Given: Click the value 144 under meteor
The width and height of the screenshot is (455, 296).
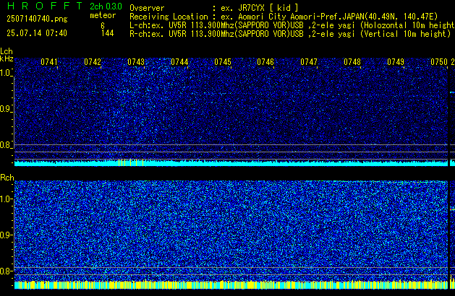Looking at the screenshot, I should [107, 33].
